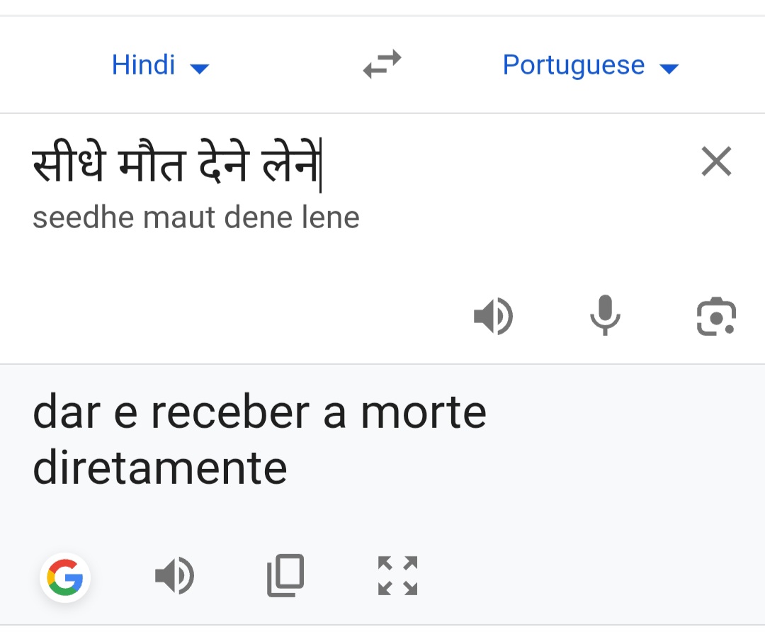The height and width of the screenshot is (632, 765).
Task: Swap the source and target languages
Action: click(x=382, y=65)
